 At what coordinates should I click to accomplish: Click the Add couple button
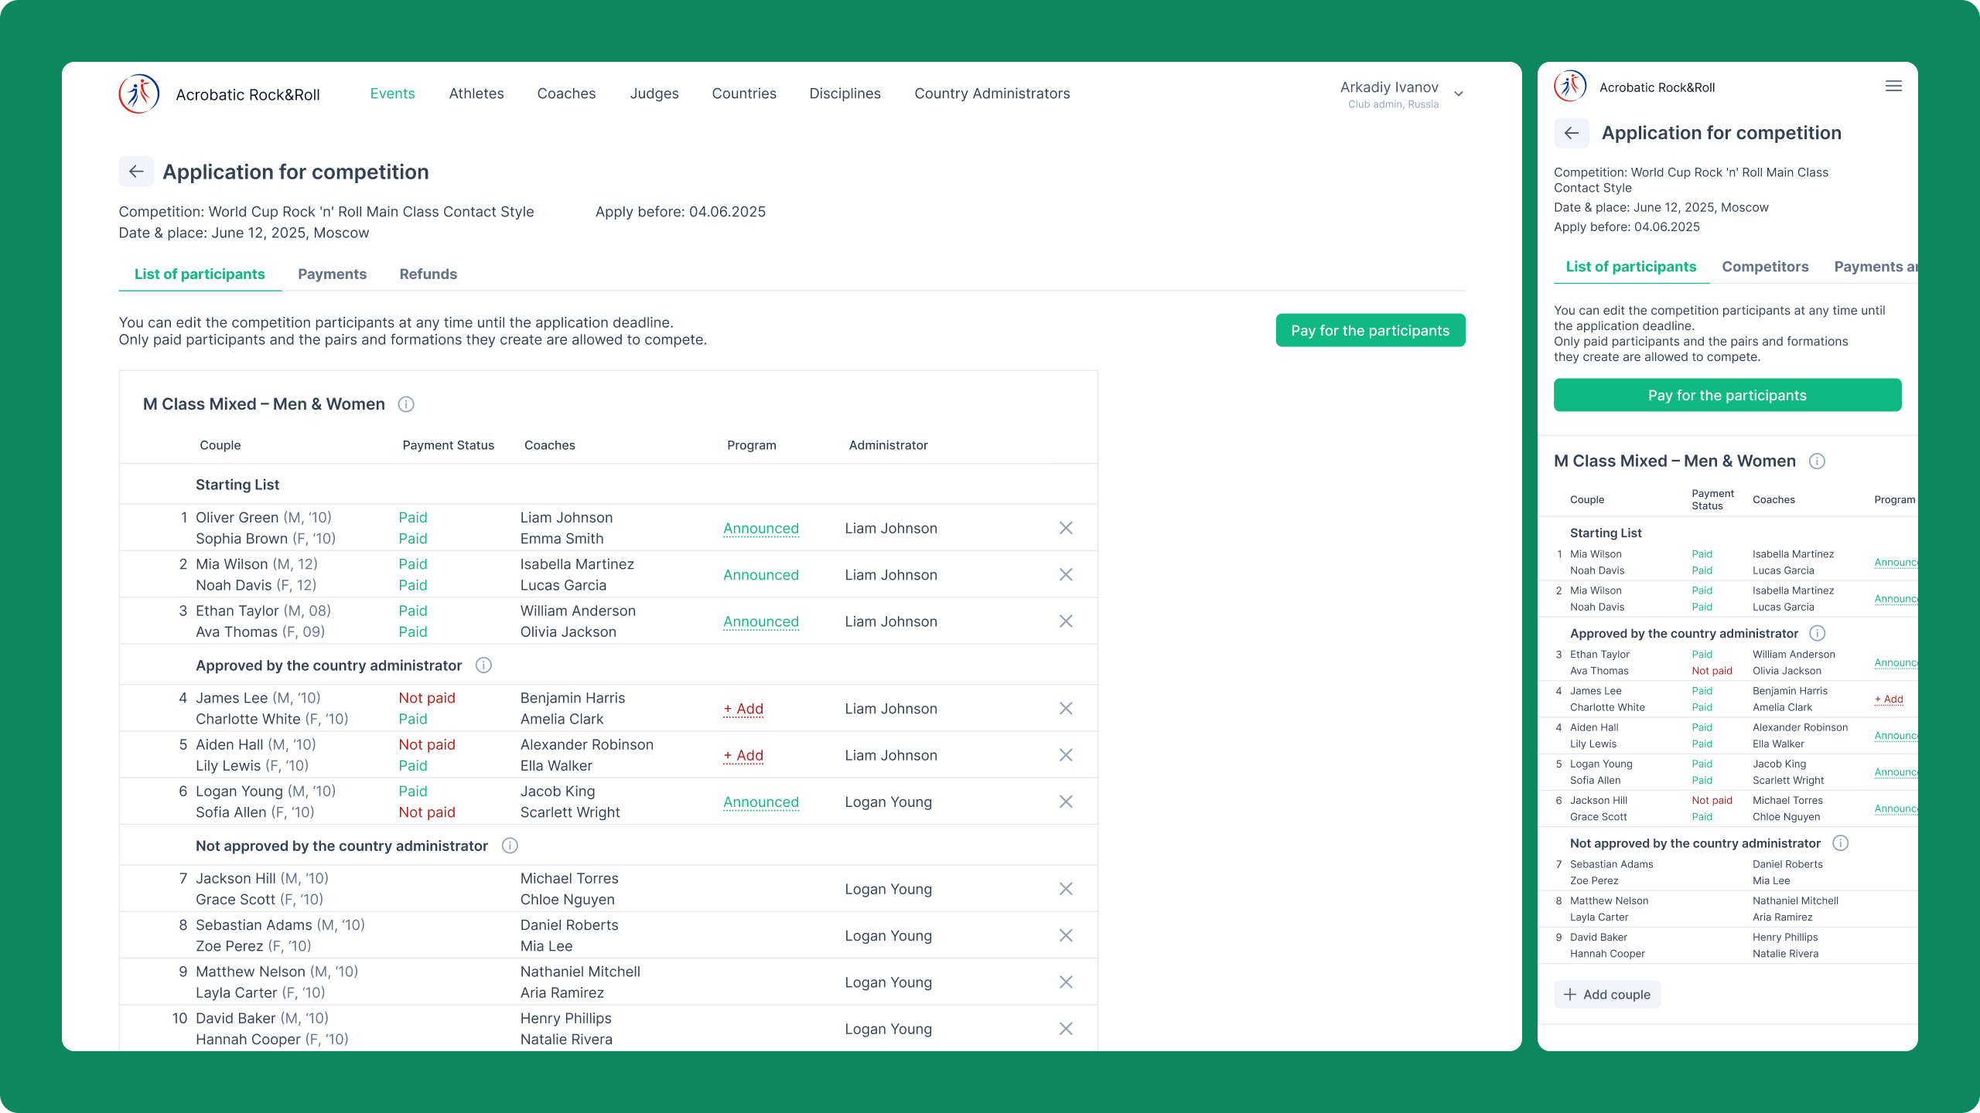pos(1607,995)
